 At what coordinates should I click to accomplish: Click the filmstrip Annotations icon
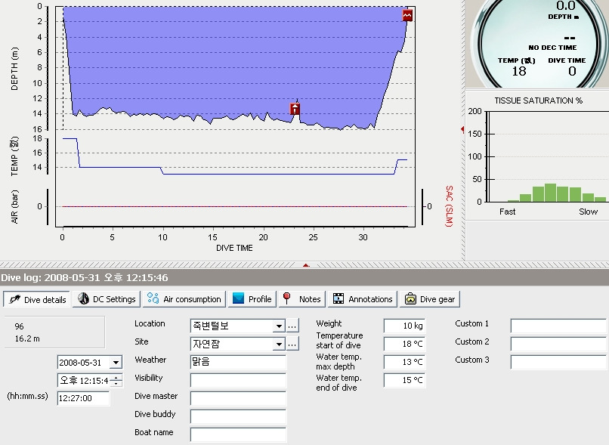(339, 298)
